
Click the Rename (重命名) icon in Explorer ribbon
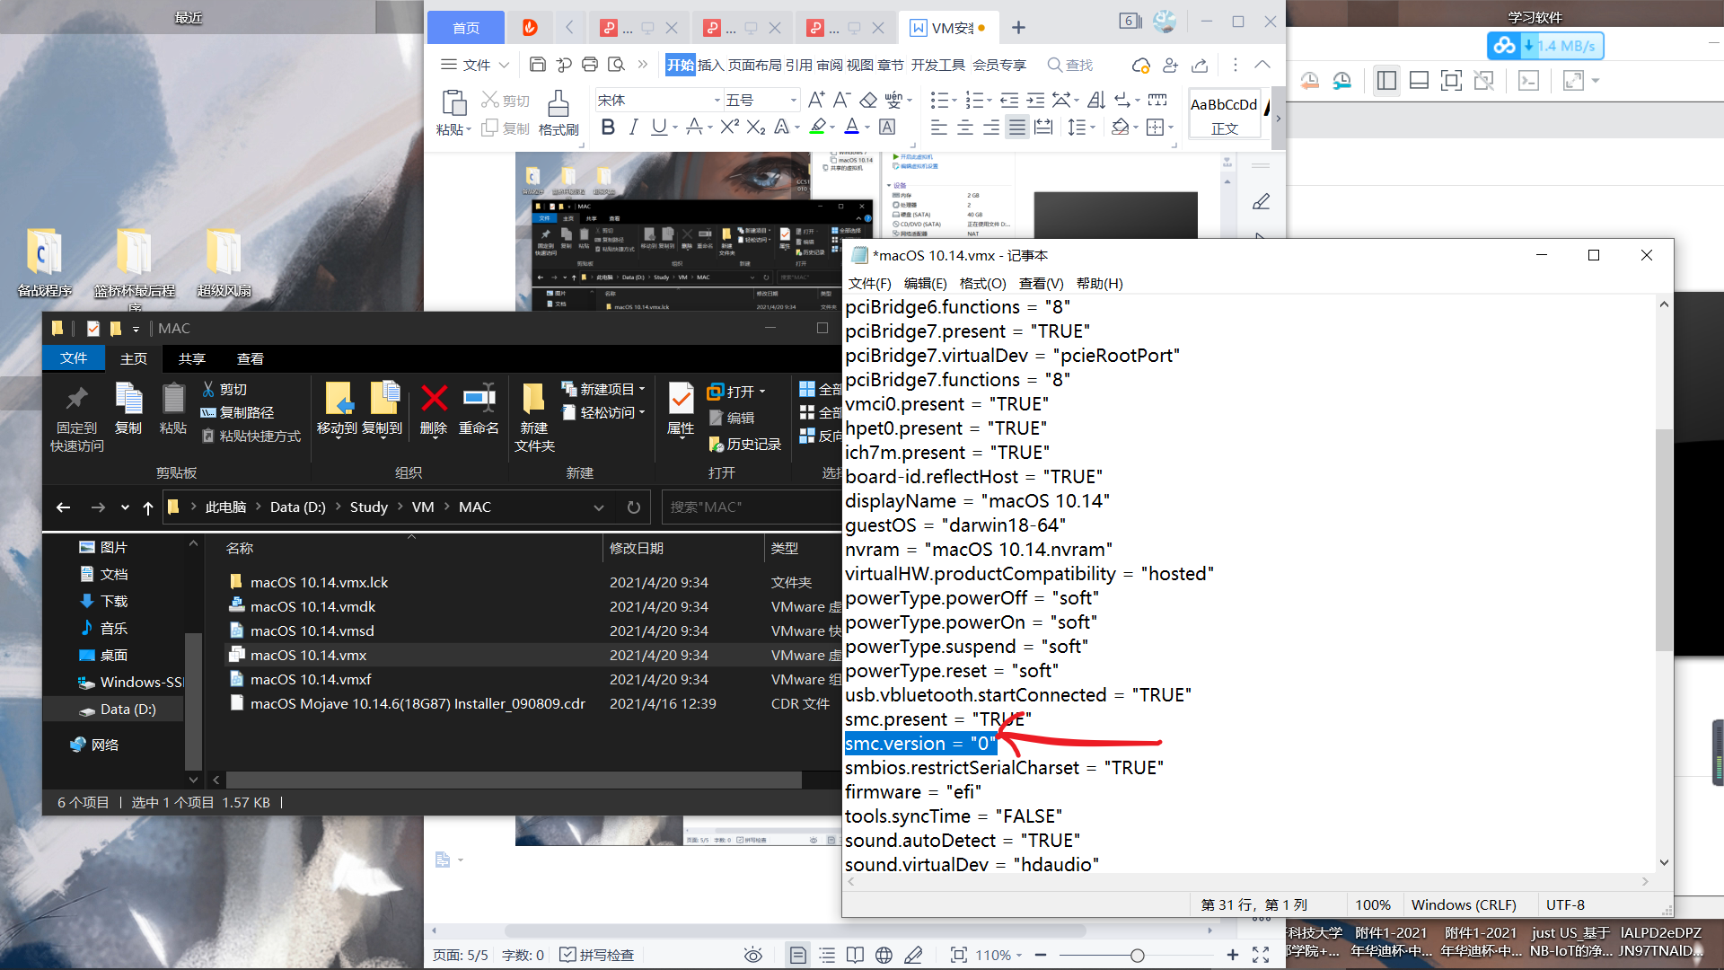point(479,398)
